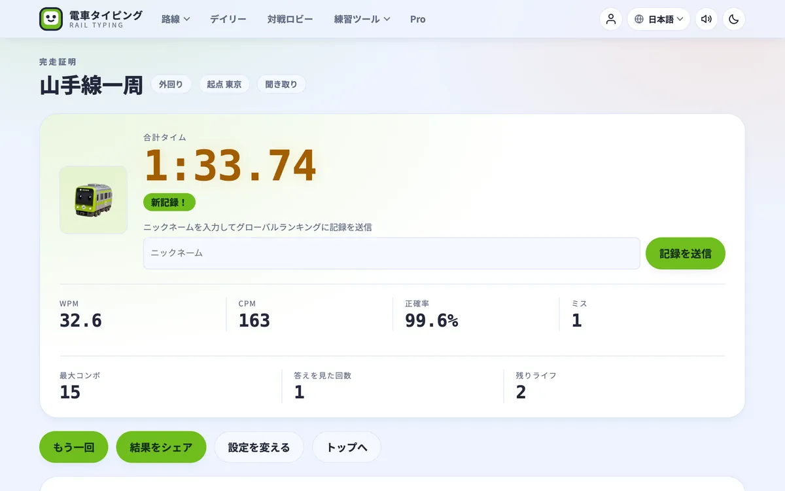Click the 外回り tag
Image resolution: width=785 pixels, height=491 pixels.
[171, 84]
